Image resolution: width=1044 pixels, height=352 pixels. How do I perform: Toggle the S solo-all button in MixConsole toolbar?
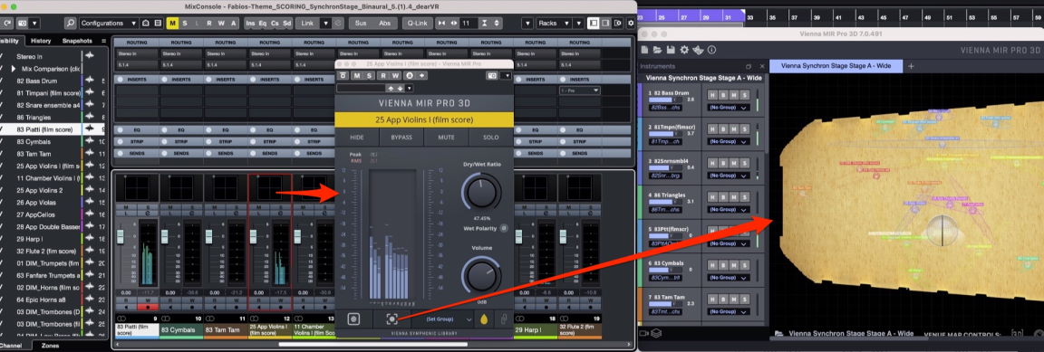click(x=185, y=24)
